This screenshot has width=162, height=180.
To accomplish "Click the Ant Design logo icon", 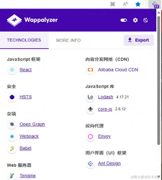I will pyautogui.click(x=90, y=164).
